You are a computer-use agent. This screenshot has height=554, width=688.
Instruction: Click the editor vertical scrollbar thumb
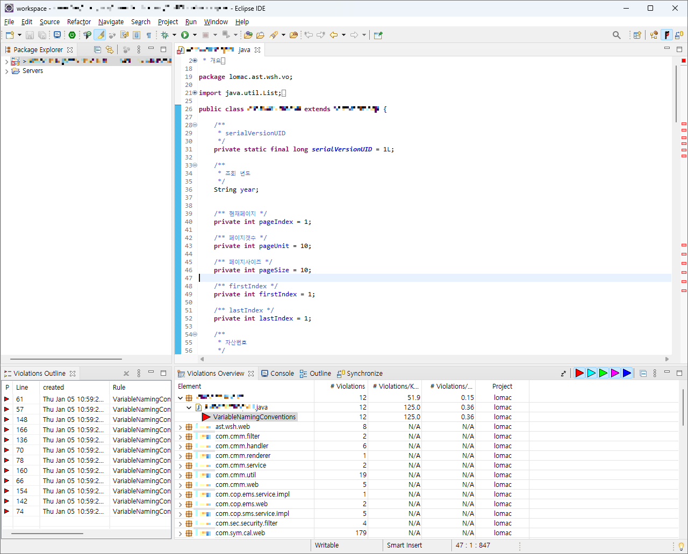tap(676, 93)
